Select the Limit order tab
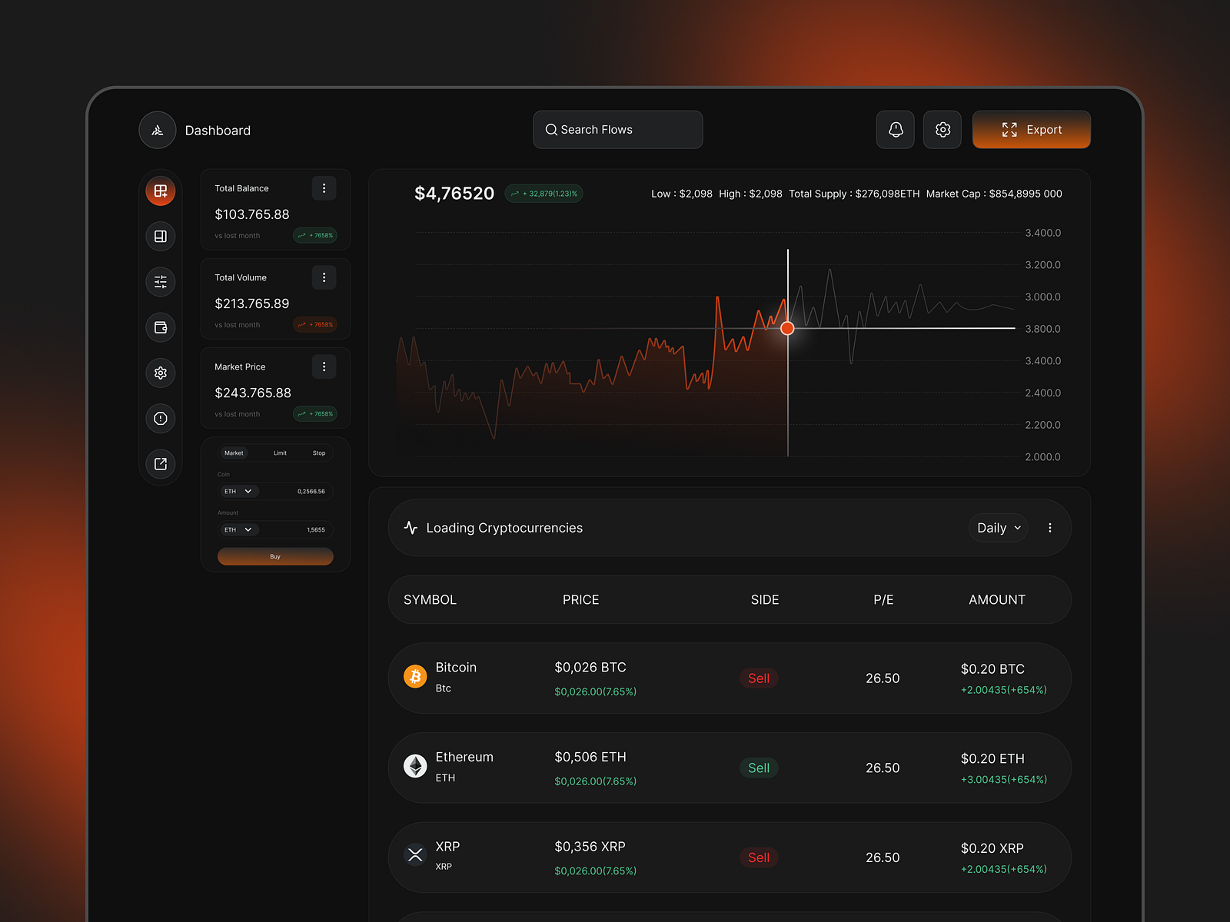 pos(280,453)
